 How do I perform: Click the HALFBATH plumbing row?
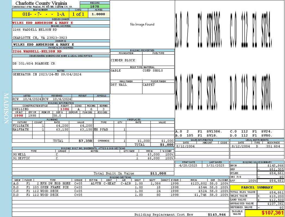click(52, 129)
